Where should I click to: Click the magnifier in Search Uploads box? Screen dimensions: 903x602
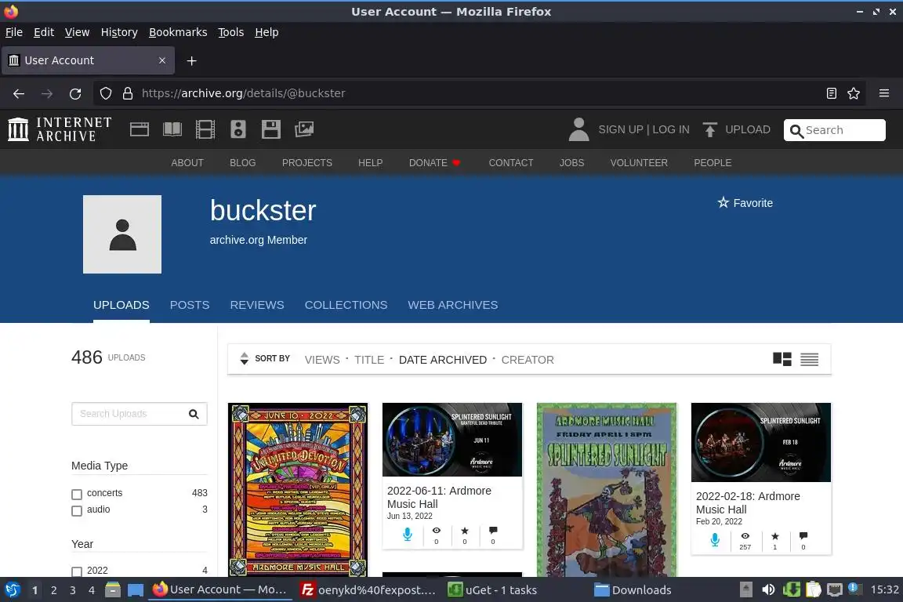[x=194, y=414]
